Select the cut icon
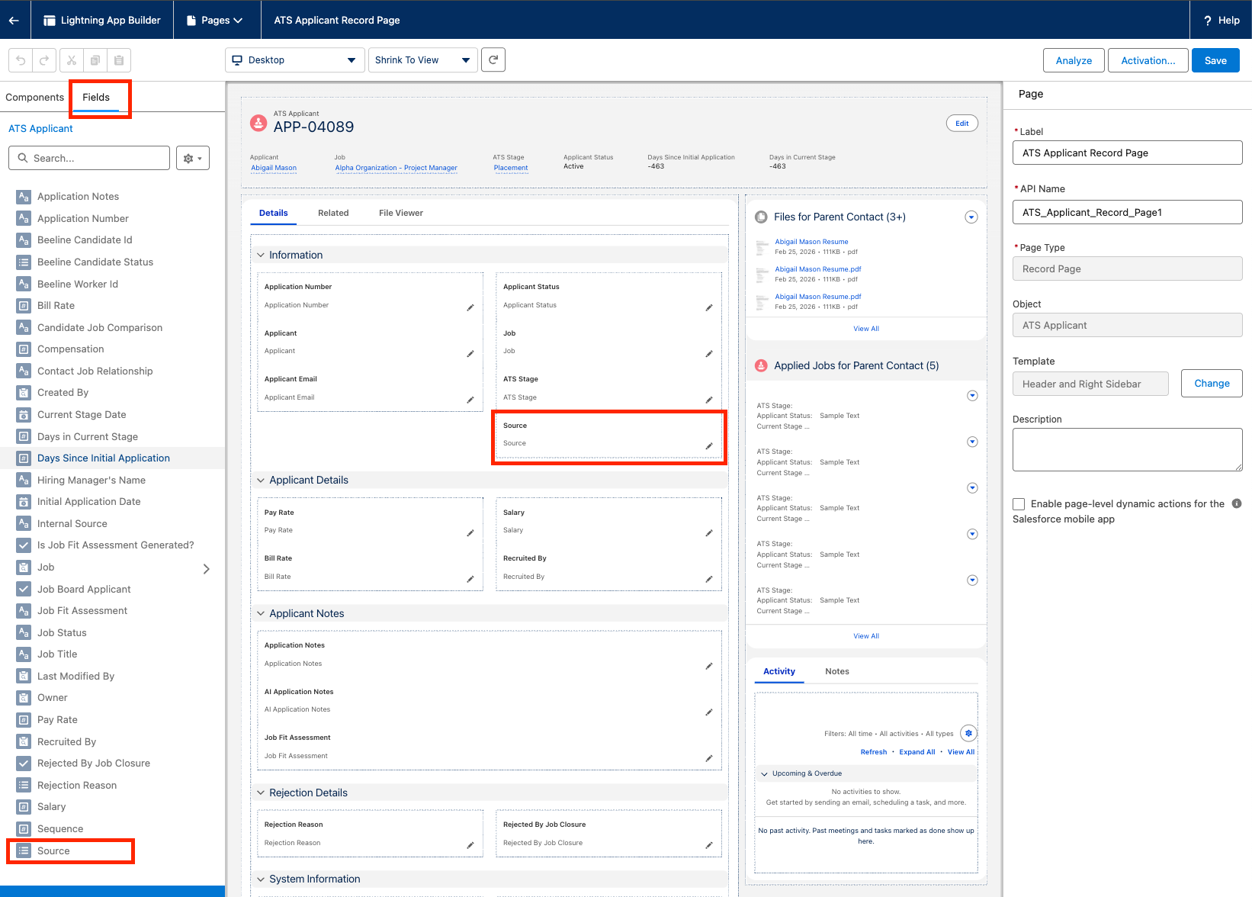This screenshot has height=897, width=1252. pyautogui.click(x=70, y=59)
